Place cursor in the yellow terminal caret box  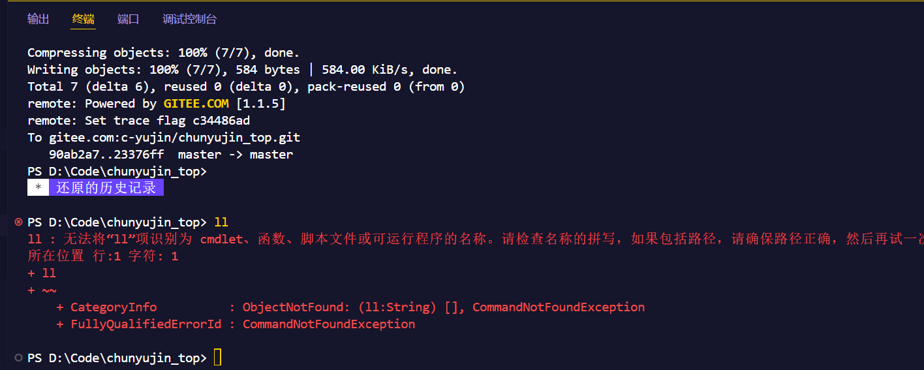pyautogui.click(x=218, y=358)
